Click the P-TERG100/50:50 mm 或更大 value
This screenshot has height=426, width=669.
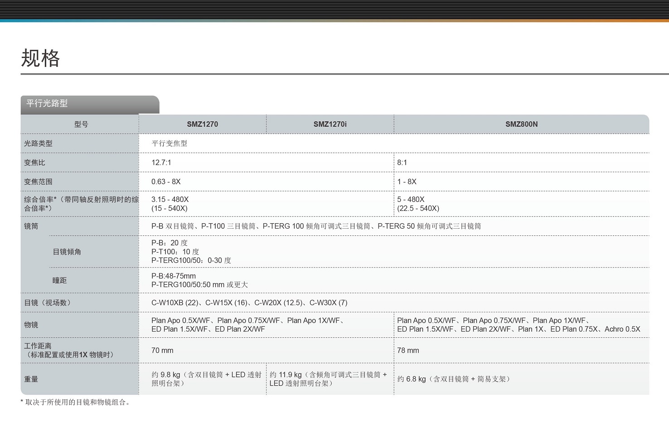pyautogui.click(x=199, y=285)
